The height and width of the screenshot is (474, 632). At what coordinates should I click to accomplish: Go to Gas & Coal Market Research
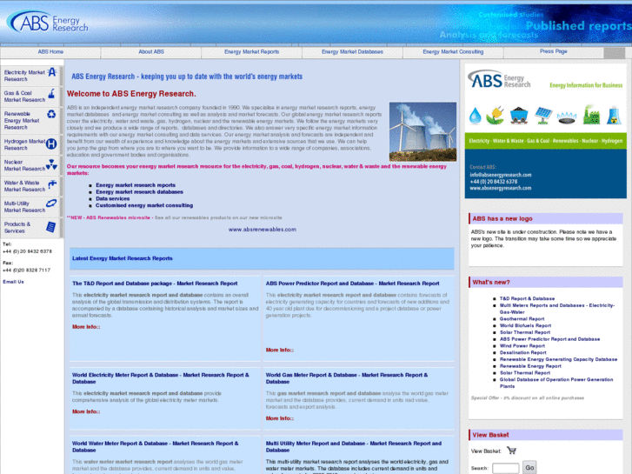24,97
